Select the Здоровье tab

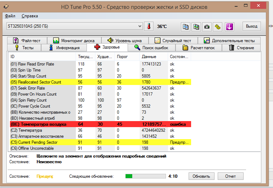[107, 47]
